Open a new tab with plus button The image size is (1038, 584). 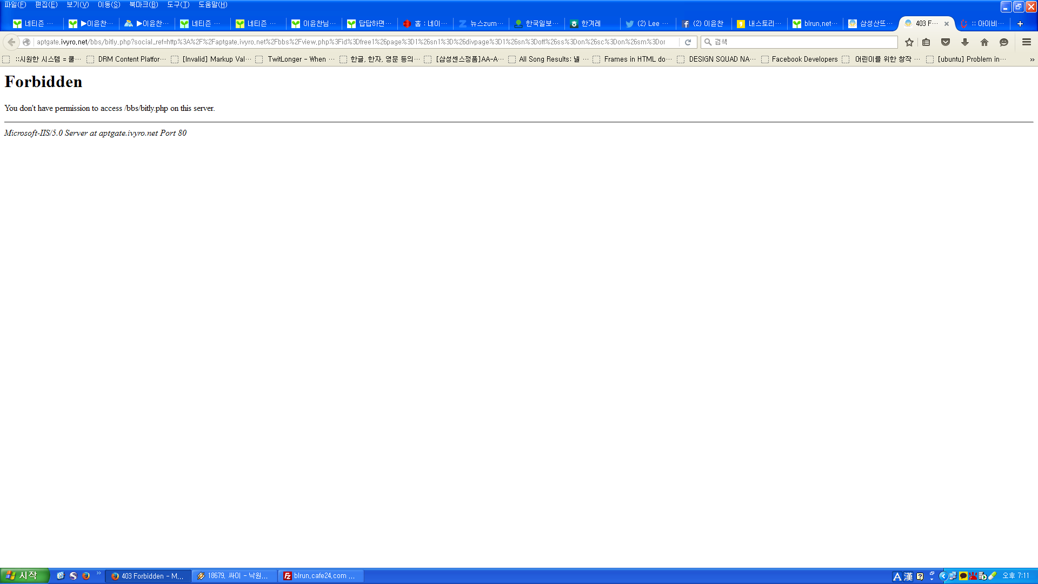click(1020, 24)
